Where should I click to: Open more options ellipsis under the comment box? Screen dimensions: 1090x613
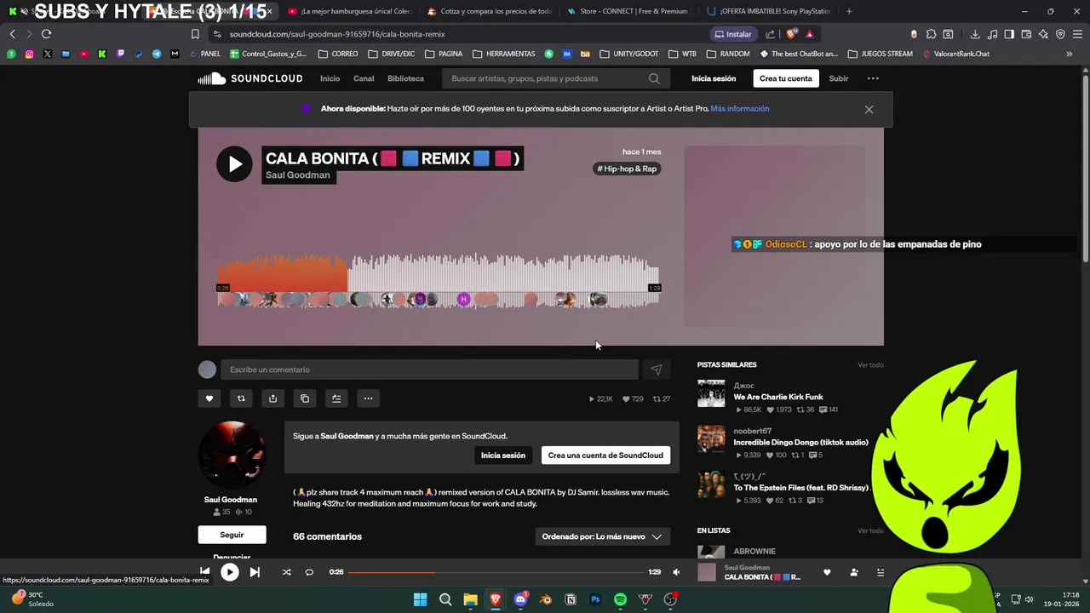tap(368, 398)
